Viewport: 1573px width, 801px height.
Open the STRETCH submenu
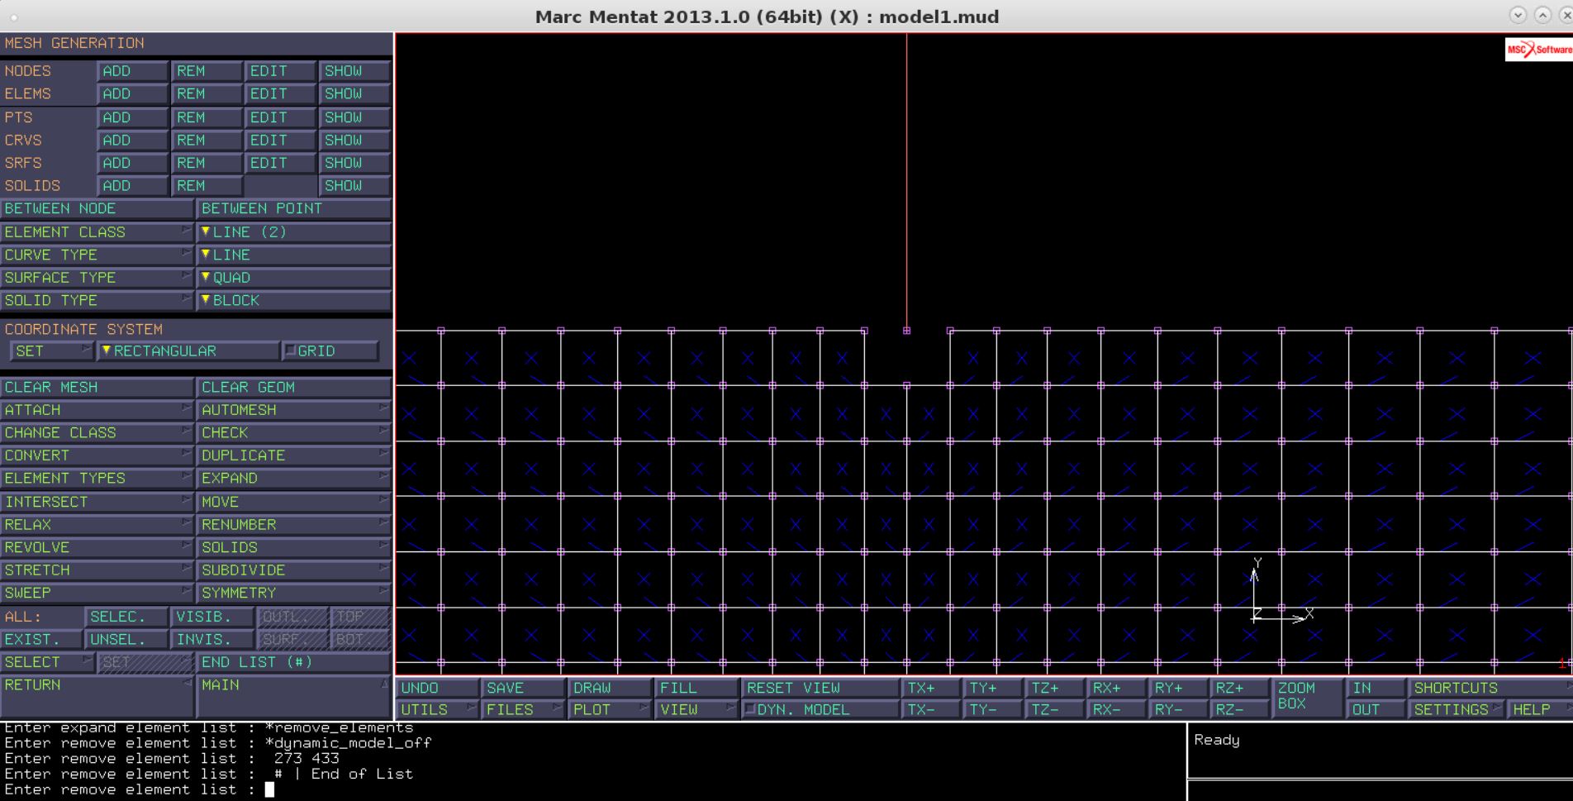click(97, 570)
